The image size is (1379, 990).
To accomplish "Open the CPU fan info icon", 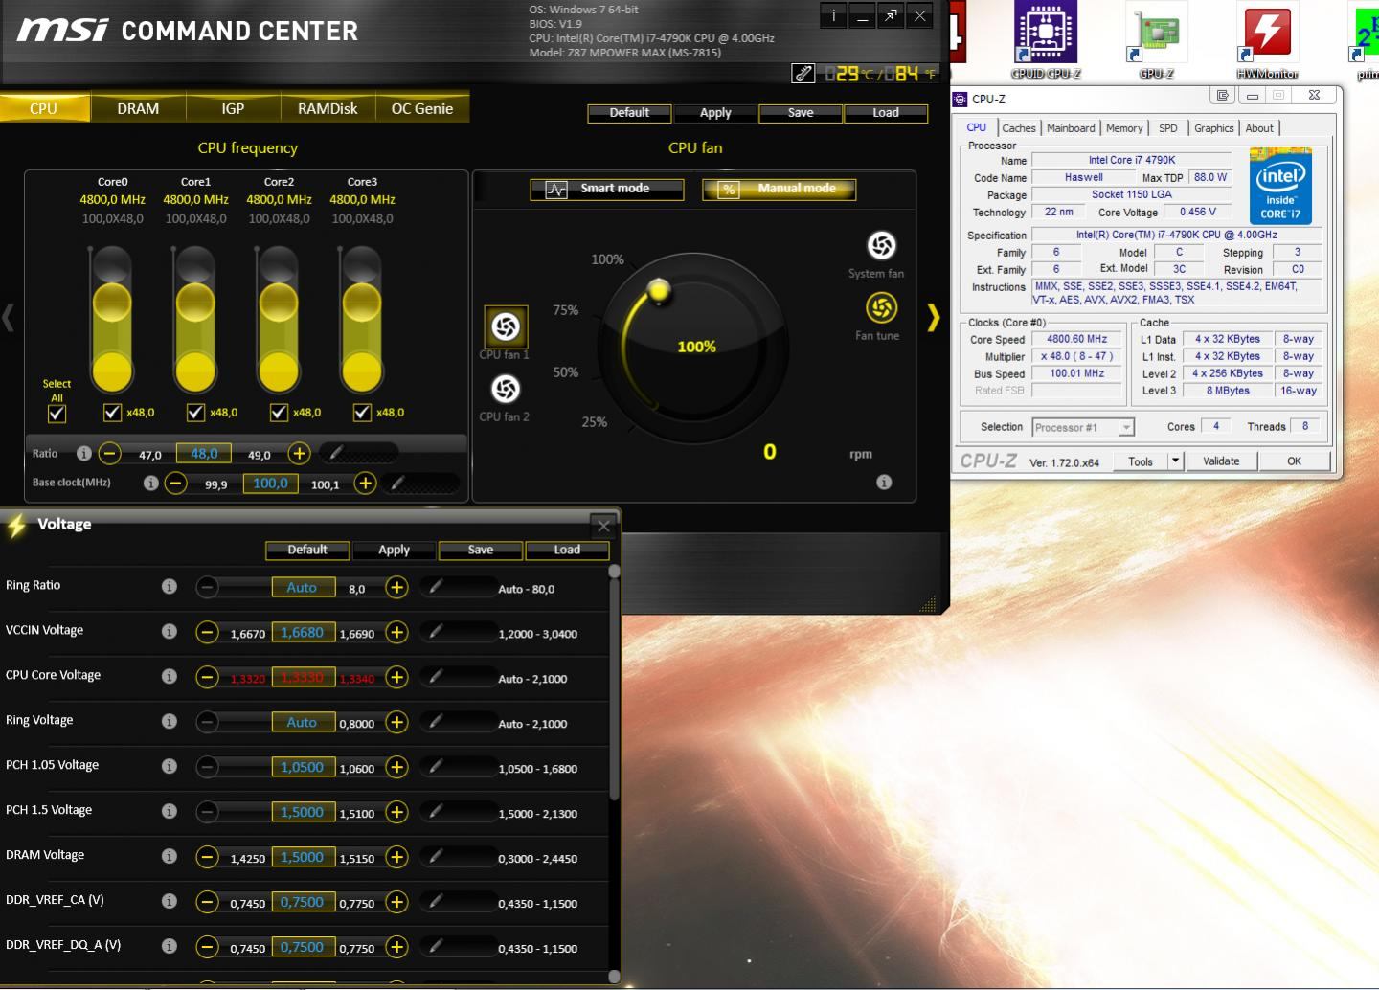I will (x=884, y=482).
